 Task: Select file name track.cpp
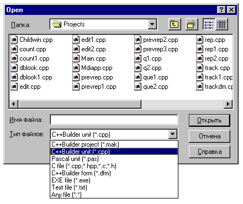click(x=218, y=68)
